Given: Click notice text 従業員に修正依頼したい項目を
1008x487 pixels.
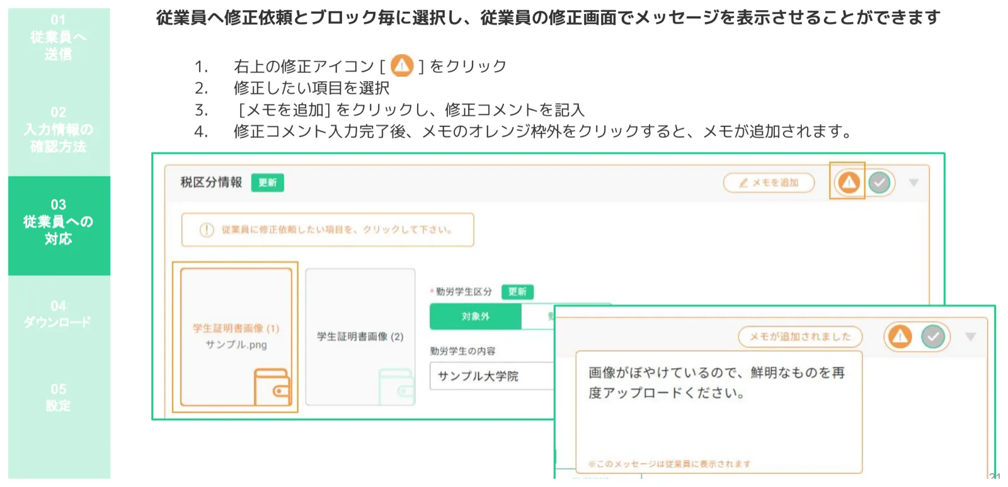Looking at the screenshot, I should 336,230.
